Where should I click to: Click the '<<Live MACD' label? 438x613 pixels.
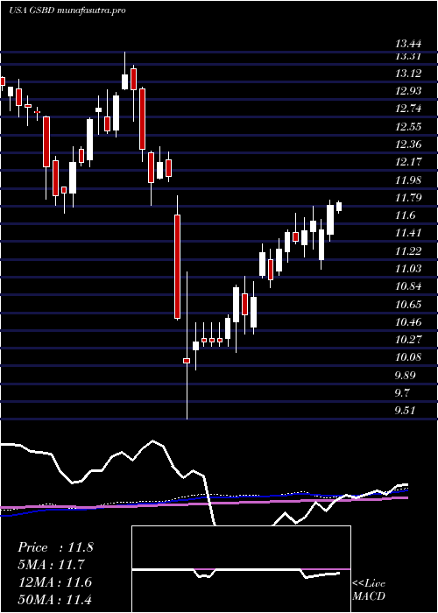[369, 590]
